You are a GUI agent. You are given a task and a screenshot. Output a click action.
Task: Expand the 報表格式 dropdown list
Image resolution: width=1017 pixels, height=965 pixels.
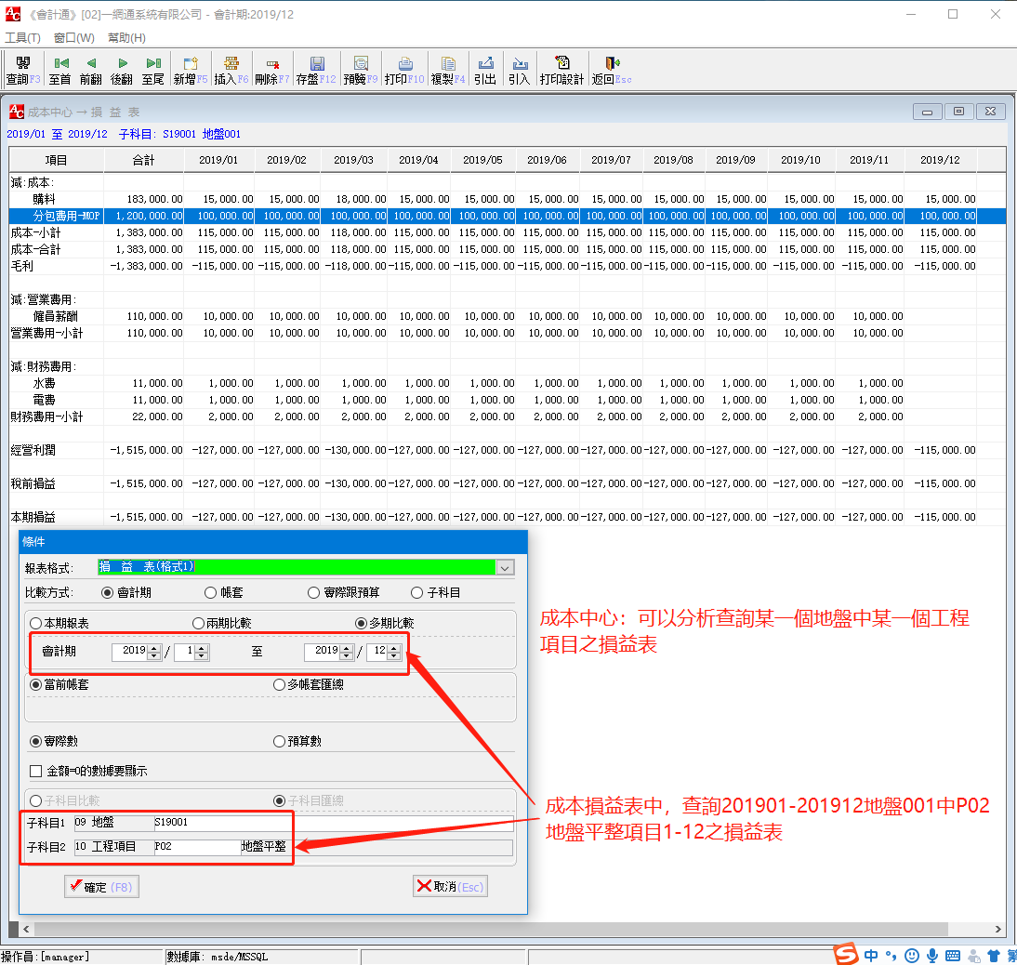click(505, 567)
